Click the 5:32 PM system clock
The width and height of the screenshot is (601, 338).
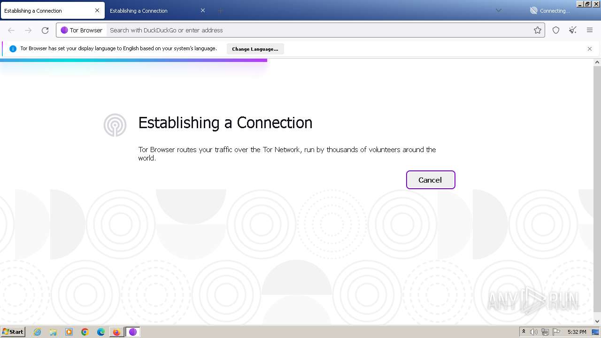(577, 332)
